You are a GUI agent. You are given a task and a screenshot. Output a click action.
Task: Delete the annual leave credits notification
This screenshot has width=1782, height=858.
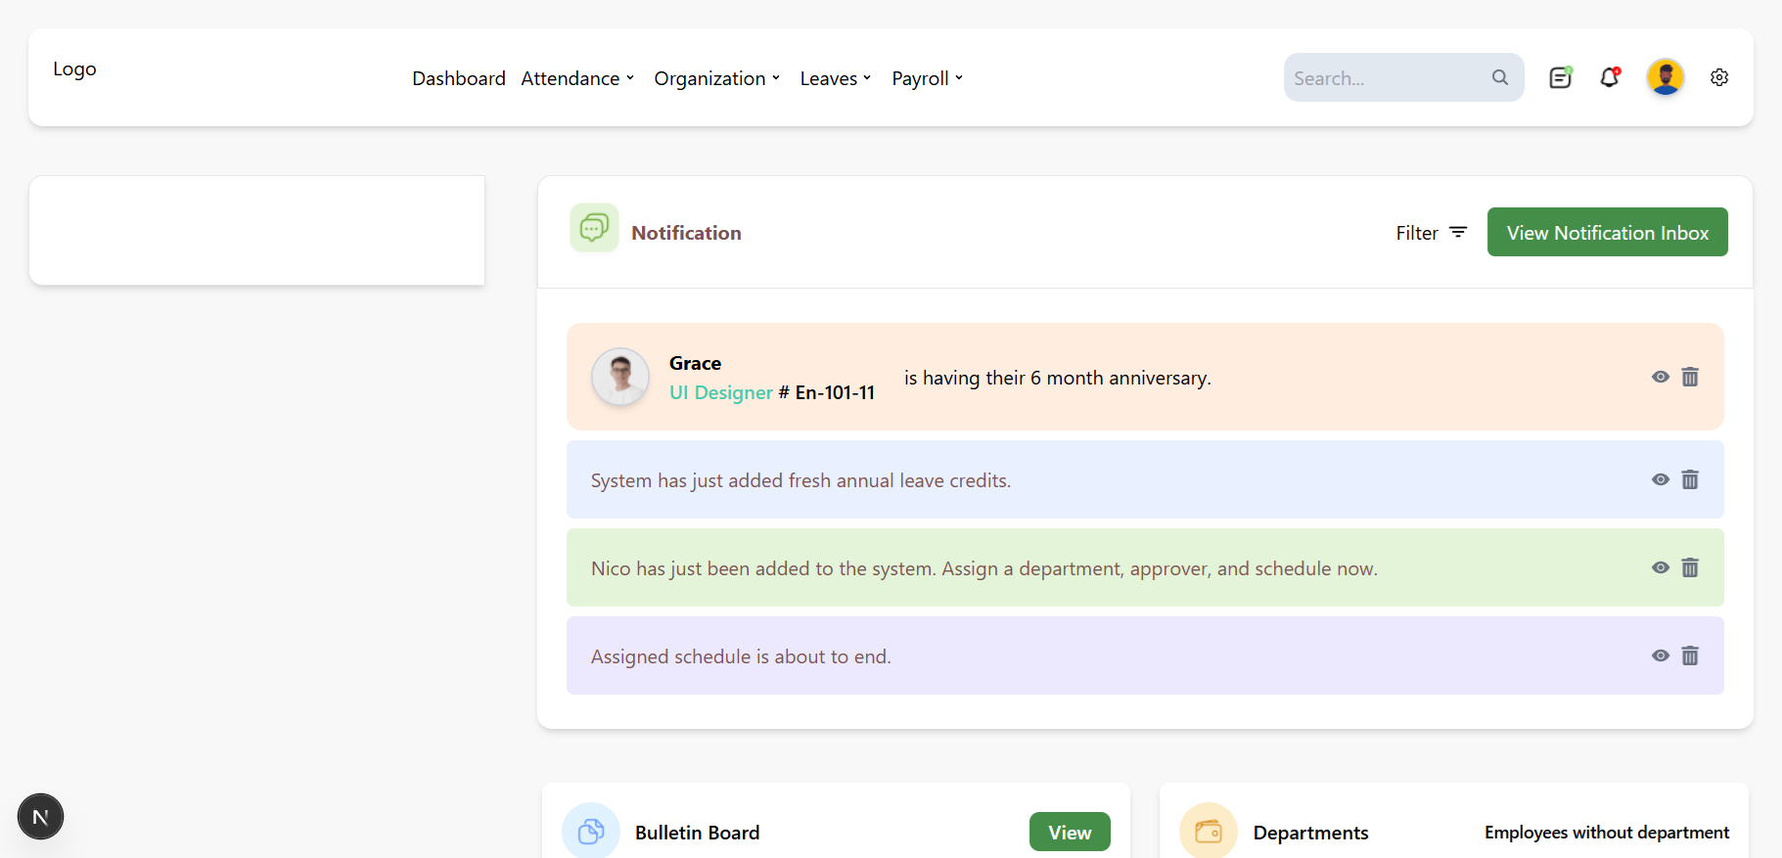tap(1690, 479)
